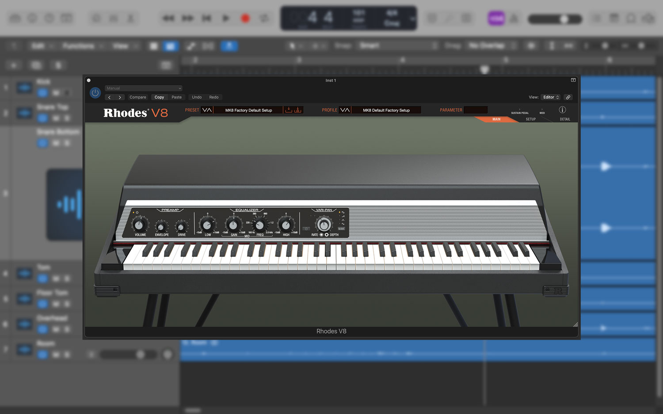The image size is (663, 414).
Task: Switch to the DETAIL tab
Action: point(565,119)
